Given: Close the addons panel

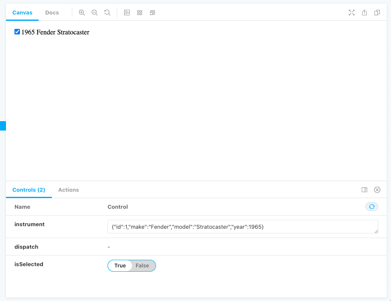Looking at the screenshot, I should 377,190.
